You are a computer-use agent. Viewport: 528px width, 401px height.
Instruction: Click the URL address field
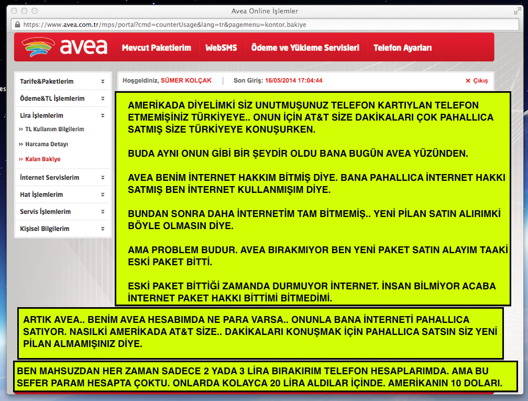[265, 24]
